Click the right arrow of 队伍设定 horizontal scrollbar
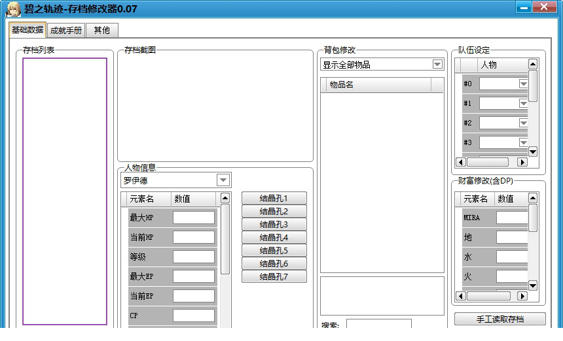563x341 pixels. click(522, 162)
